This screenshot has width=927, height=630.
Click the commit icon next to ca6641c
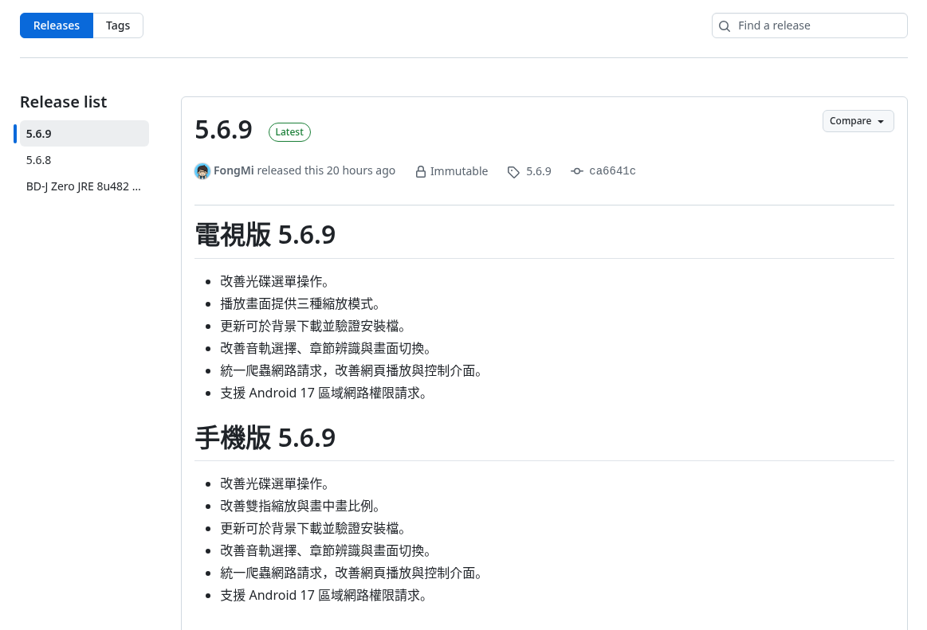(577, 170)
